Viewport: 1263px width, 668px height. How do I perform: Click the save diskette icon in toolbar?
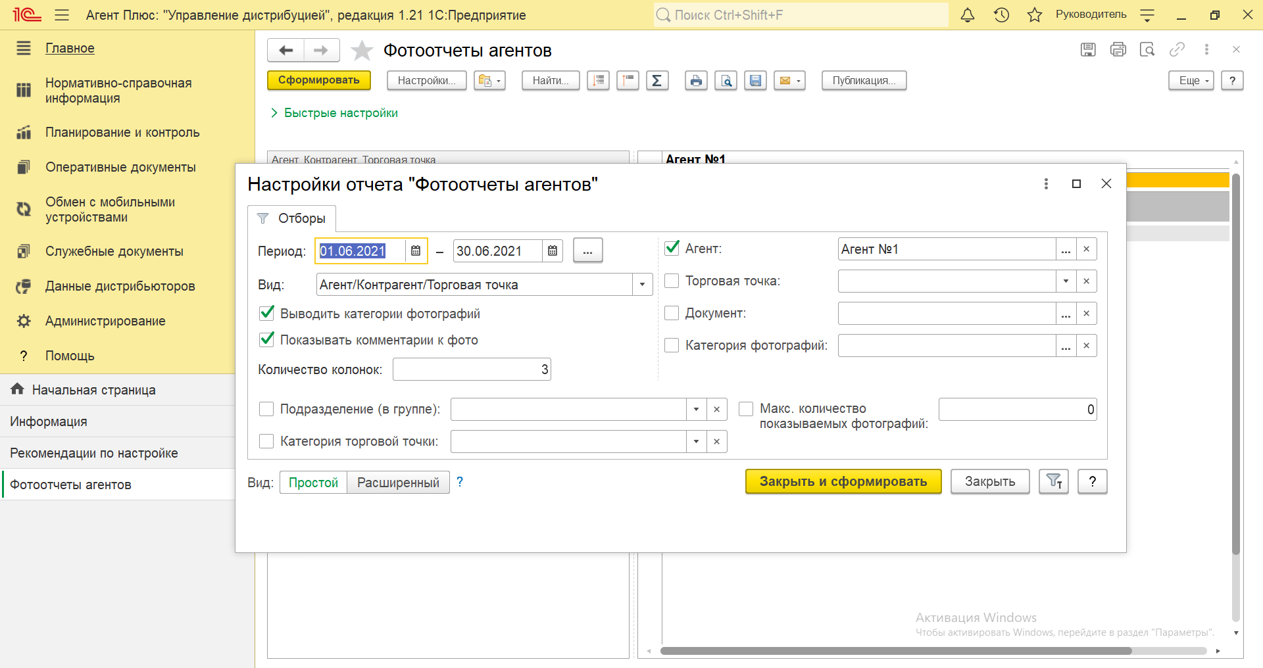click(x=755, y=80)
